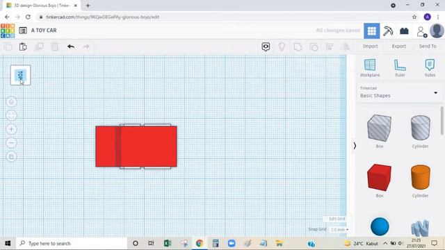The height and width of the screenshot is (250, 445).
Task: Click the Edit Grid button
Action: tap(337, 219)
